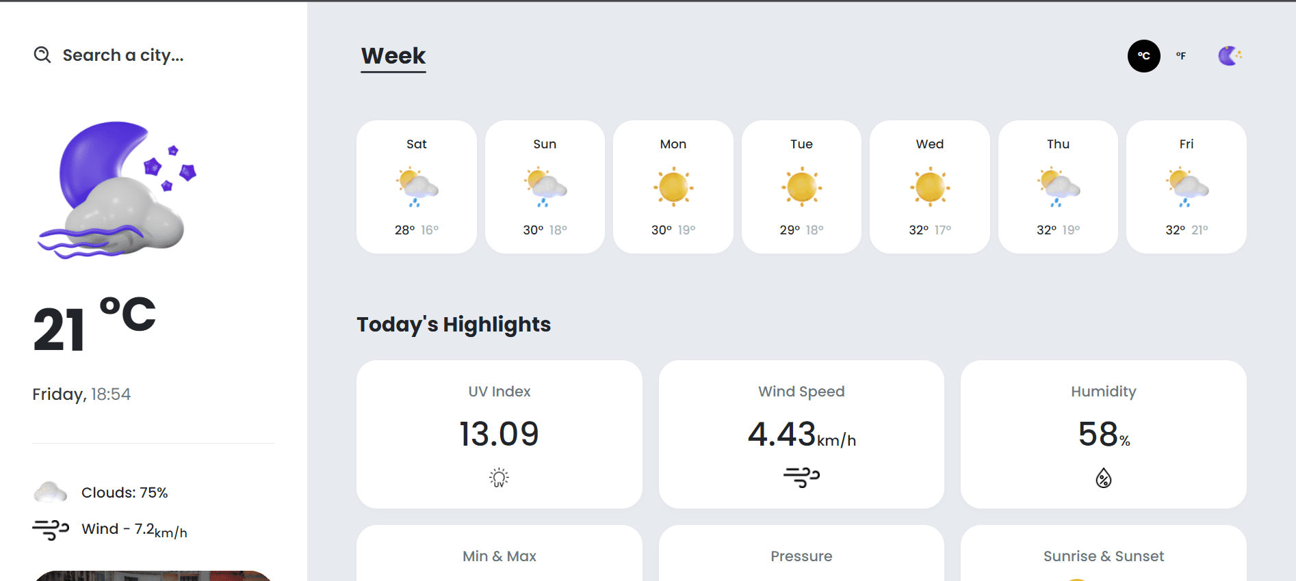Click the search magnifier icon
Screen dimensions: 1296x581
point(42,55)
